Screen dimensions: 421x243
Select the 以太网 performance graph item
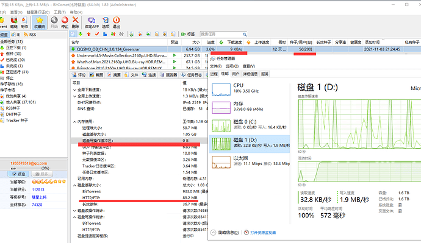point(250,162)
